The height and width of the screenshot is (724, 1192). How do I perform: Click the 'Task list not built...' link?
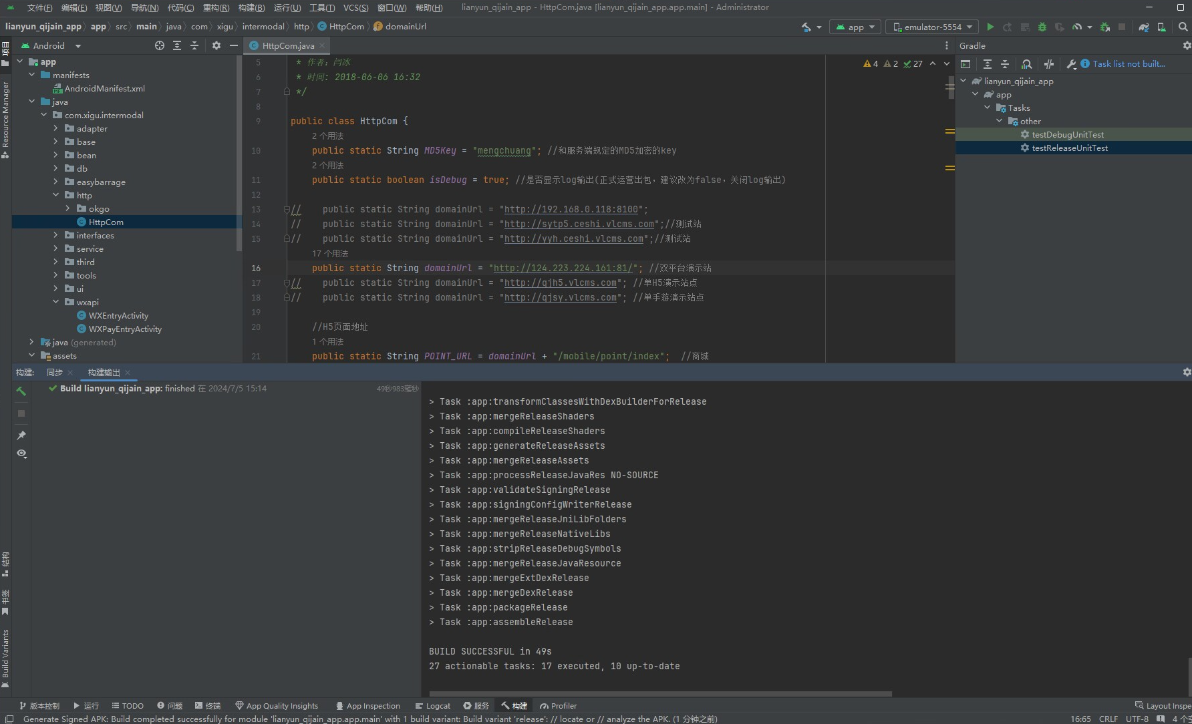coord(1129,64)
